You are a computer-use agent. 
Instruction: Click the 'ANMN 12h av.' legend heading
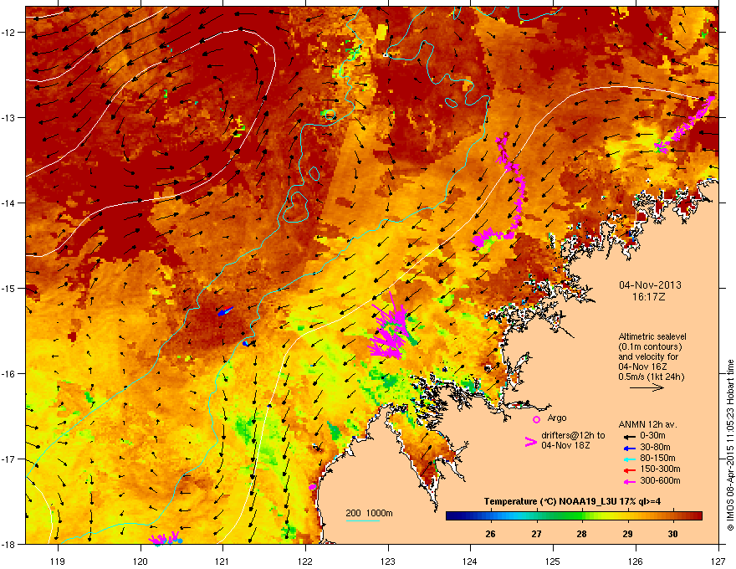pyautogui.click(x=647, y=424)
